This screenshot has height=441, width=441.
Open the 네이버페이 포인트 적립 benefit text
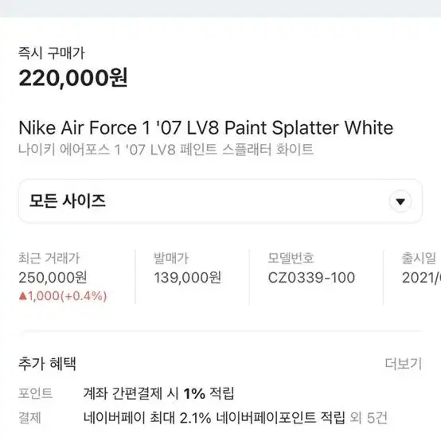pyautogui.click(x=214, y=418)
